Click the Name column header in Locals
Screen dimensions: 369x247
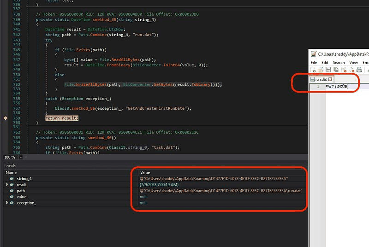pos(11,172)
